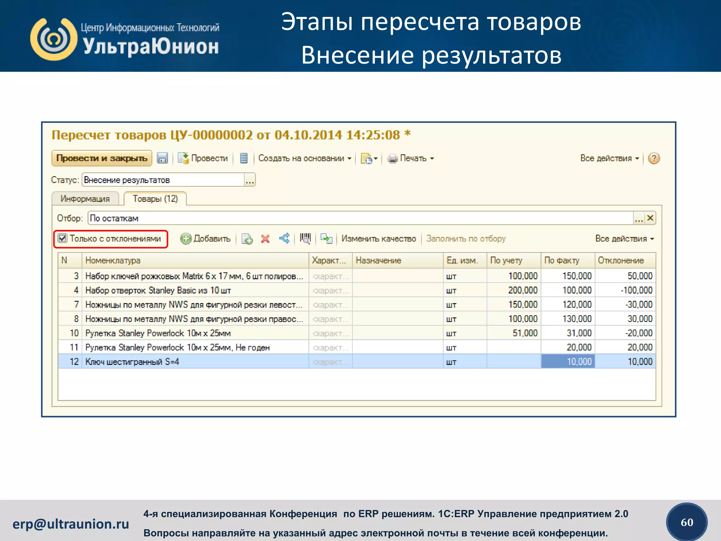The width and height of the screenshot is (721, 541).
Task: Click the По учету column header
Action: tap(514, 260)
